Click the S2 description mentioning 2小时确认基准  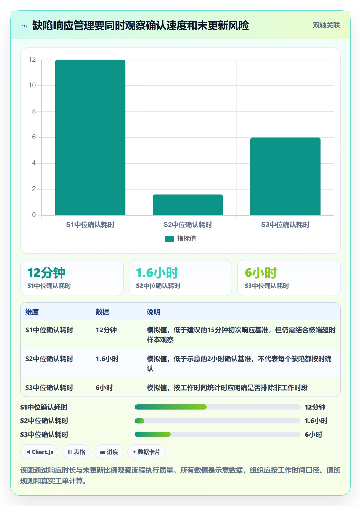pyautogui.click(x=239, y=364)
